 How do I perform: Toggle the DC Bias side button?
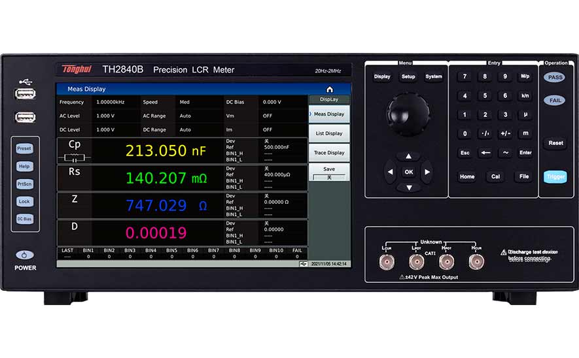[x=25, y=219]
